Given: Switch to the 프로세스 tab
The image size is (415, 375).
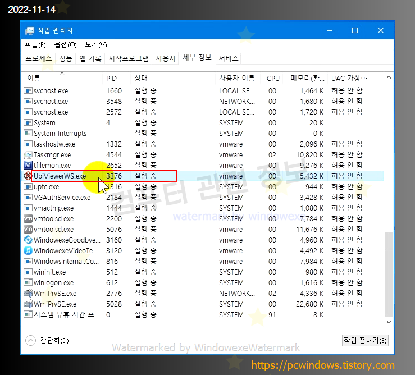Looking at the screenshot, I should pyautogui.click(x=39, y=58).
